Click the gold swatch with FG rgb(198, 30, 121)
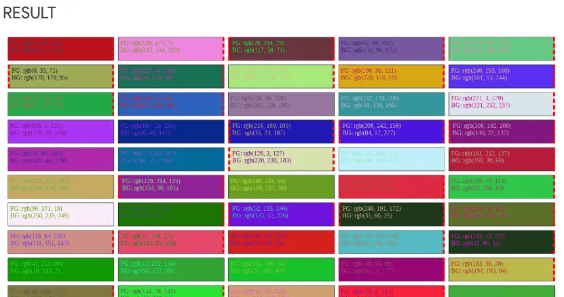 point(392,76)
